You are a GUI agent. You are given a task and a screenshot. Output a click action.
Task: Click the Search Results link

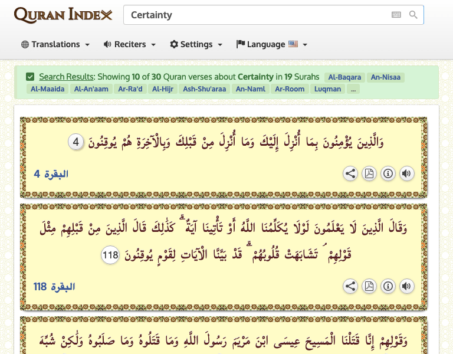66,77
